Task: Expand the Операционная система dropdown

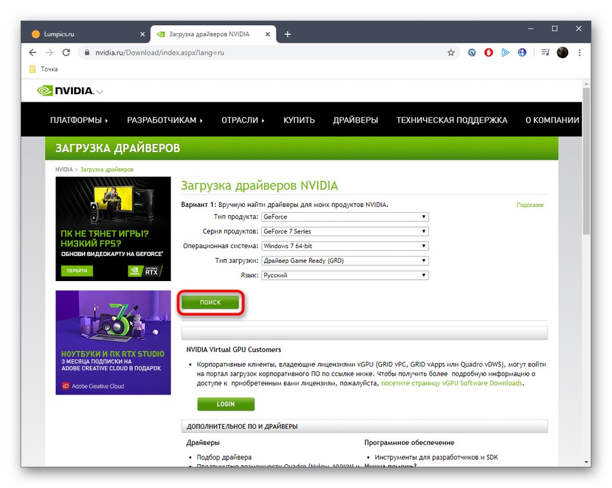Action: (345, 246)
